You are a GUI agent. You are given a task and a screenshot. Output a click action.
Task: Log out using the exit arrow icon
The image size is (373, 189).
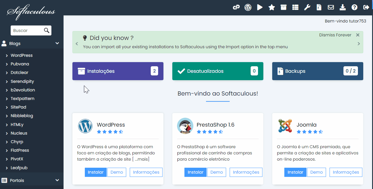(x=366, y=7)
